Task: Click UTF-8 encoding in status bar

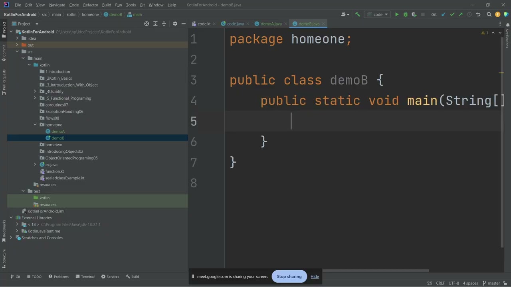Action: coord(454,283)
